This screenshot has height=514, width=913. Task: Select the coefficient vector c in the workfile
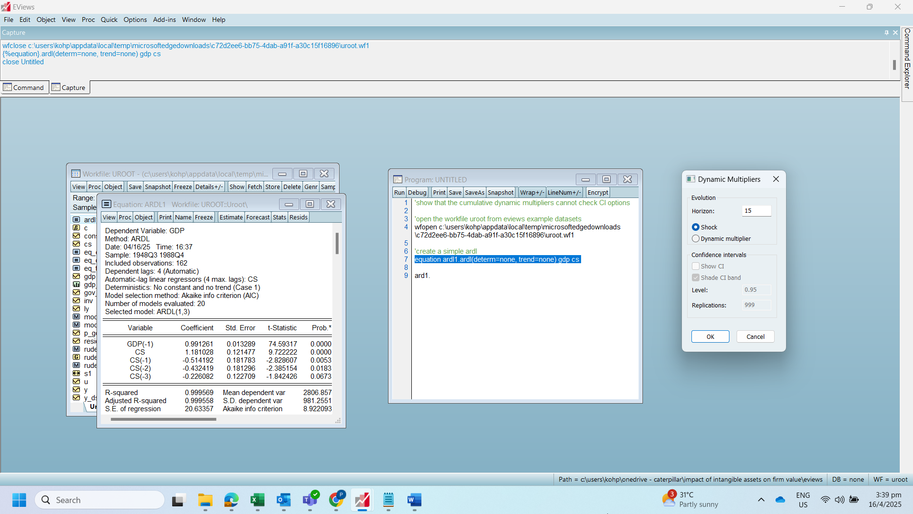coord(86,227)
